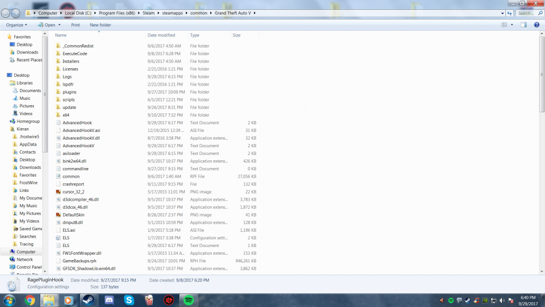
Task: Open the Help question mark icon
Action: pos(537,25)
